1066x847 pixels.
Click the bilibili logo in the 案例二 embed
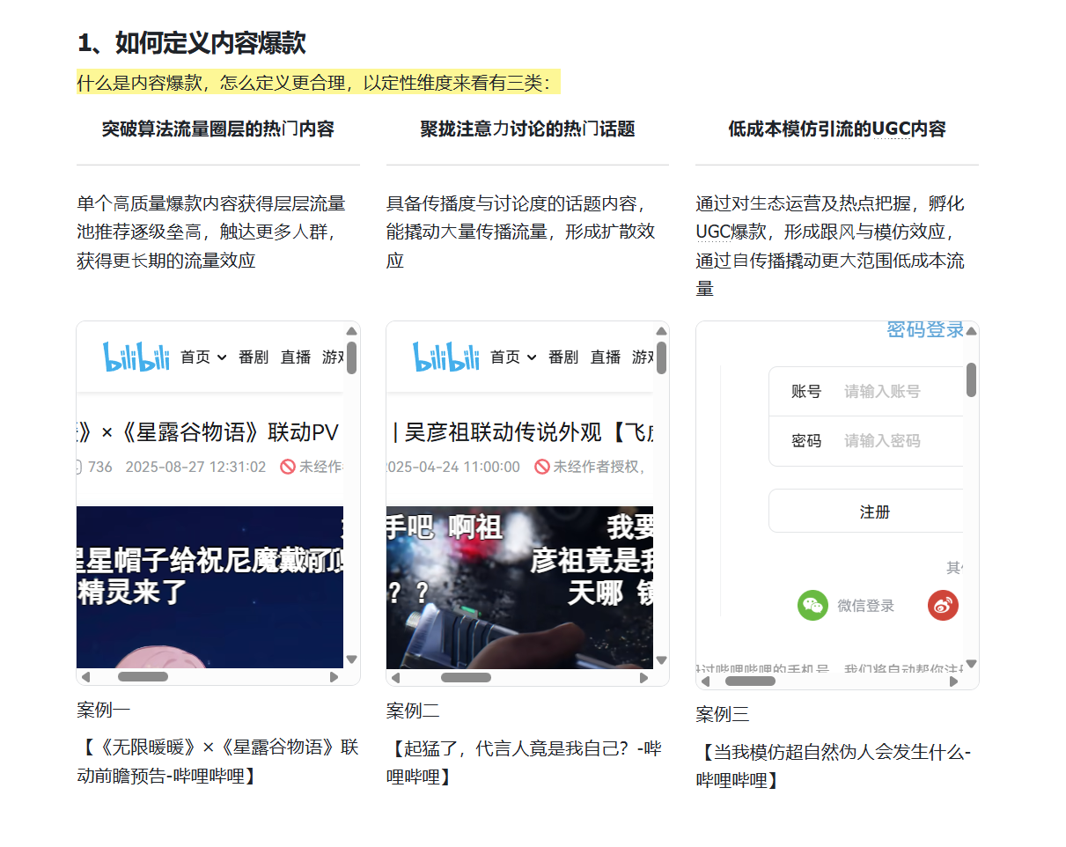point(446,357)
